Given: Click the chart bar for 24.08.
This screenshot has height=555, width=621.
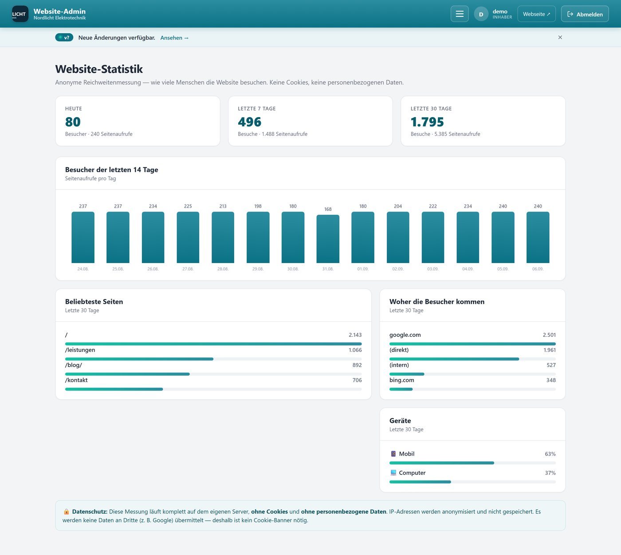Looking at the screenshot, I should (83, 237).
